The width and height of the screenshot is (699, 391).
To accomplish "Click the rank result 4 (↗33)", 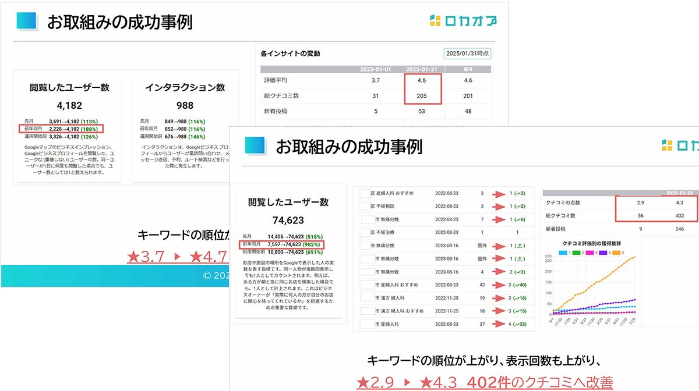I will [518, 324].
